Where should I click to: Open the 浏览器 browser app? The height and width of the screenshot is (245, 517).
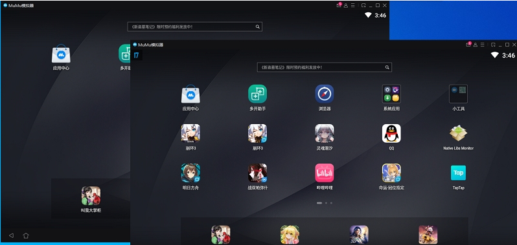pos(325,94)
